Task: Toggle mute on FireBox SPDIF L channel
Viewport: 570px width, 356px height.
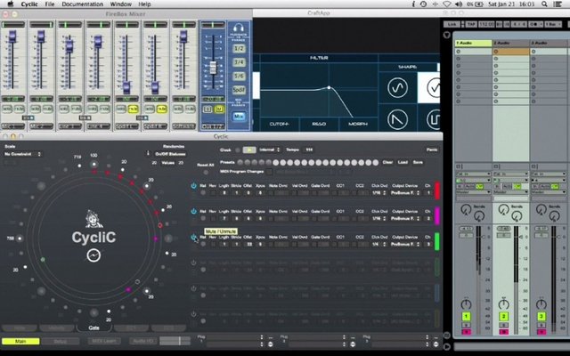Action: 133,109
